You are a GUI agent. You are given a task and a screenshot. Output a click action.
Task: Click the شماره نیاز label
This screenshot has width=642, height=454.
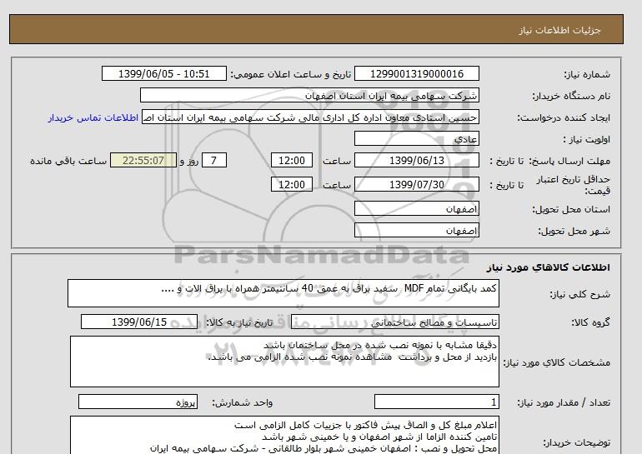pyautogui.click(x=587, y=74)
